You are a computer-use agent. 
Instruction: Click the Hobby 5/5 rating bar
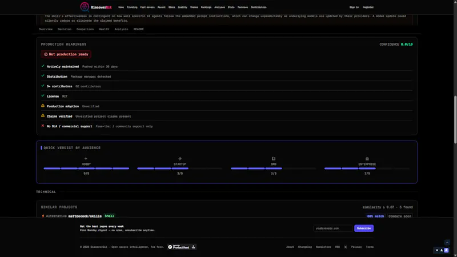[86, 168]
